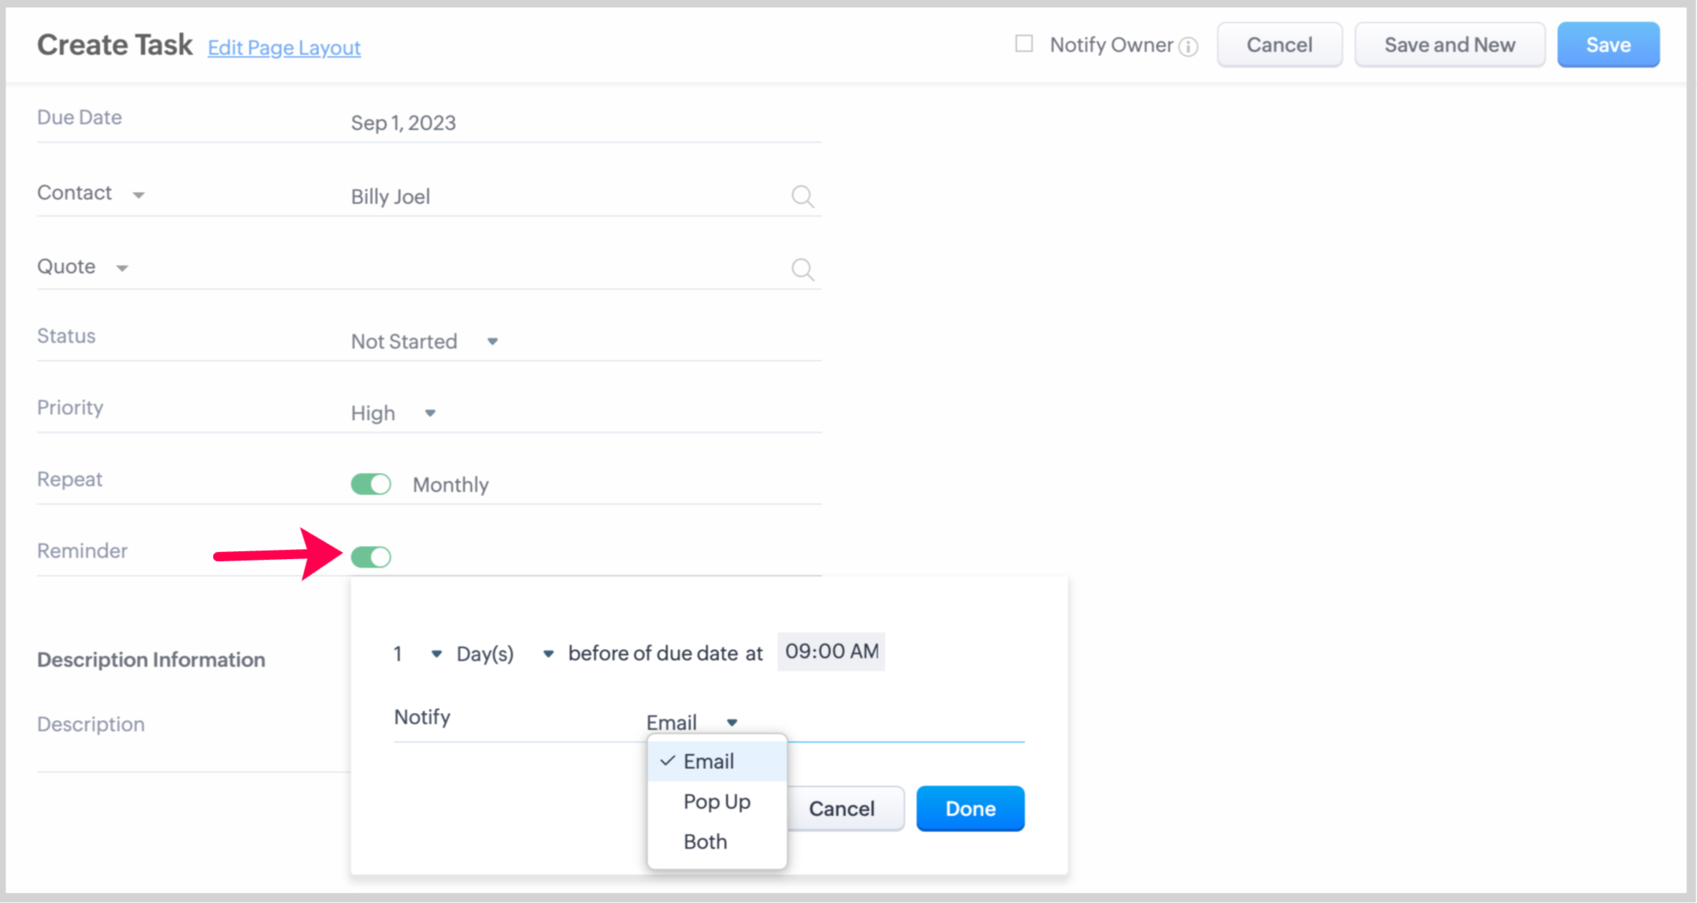Turn off the Repeat toggle
The width and height of the screenshot is (1697, 903).
371,484
